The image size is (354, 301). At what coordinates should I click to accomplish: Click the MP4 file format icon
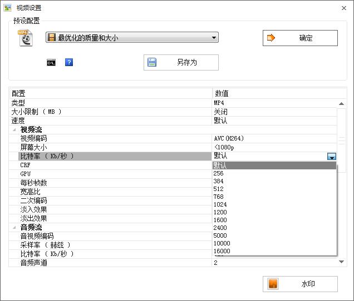tap(26, 38)
